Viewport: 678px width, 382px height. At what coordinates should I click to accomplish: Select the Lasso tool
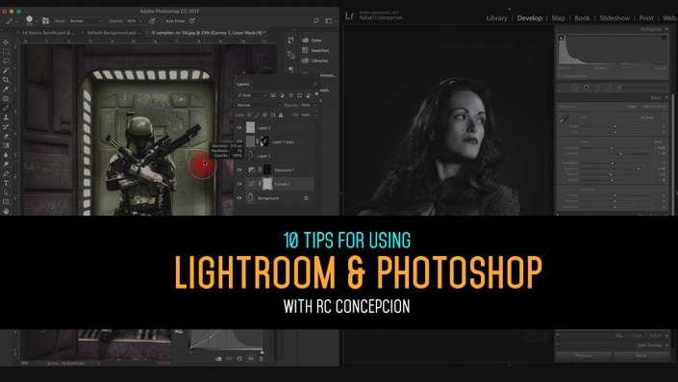tap(6, 61)
